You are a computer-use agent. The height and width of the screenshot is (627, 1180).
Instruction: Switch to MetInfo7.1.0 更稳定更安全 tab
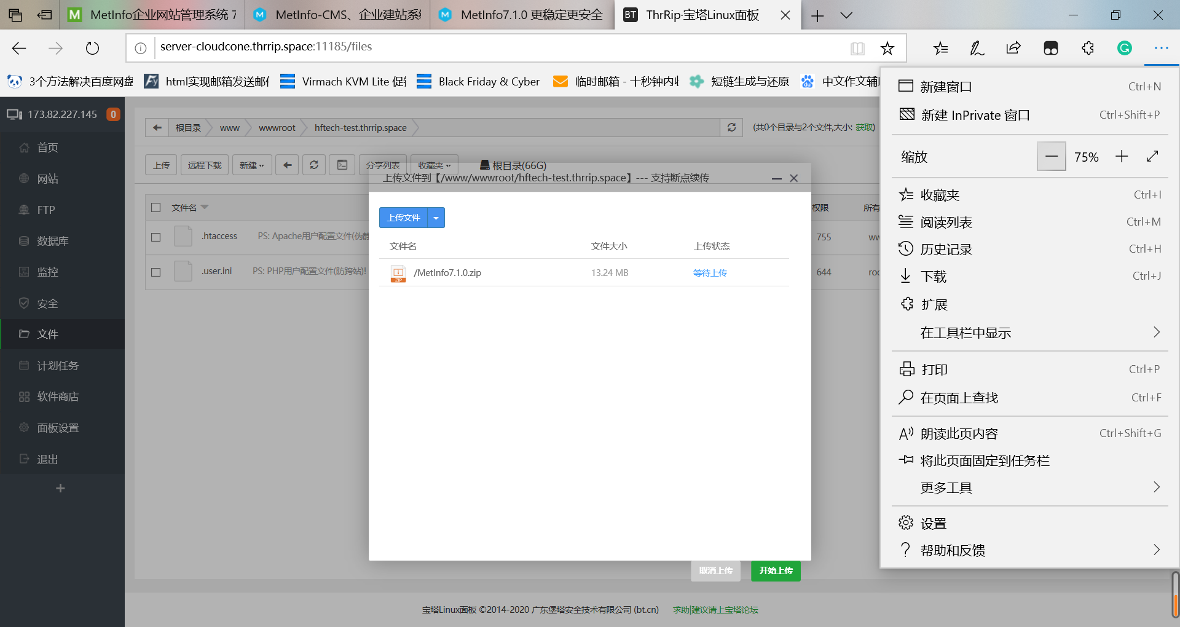coord(522,15)
